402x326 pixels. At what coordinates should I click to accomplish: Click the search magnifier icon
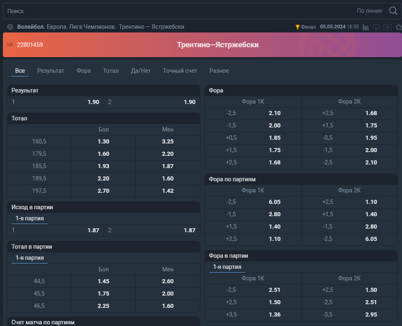[x=393, y=11]
